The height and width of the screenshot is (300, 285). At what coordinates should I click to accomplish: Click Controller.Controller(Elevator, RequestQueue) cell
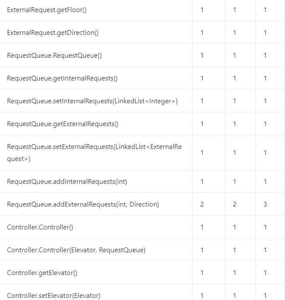[x=76, y=250]
